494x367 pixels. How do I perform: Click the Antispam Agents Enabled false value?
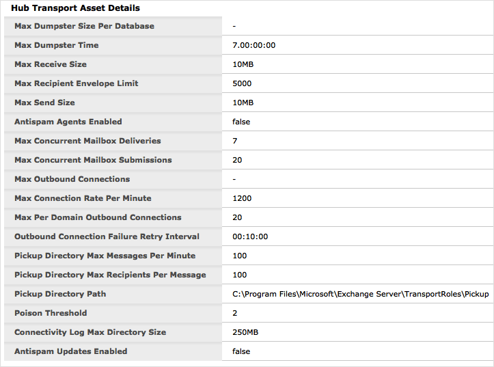click(x=241, y=122)
